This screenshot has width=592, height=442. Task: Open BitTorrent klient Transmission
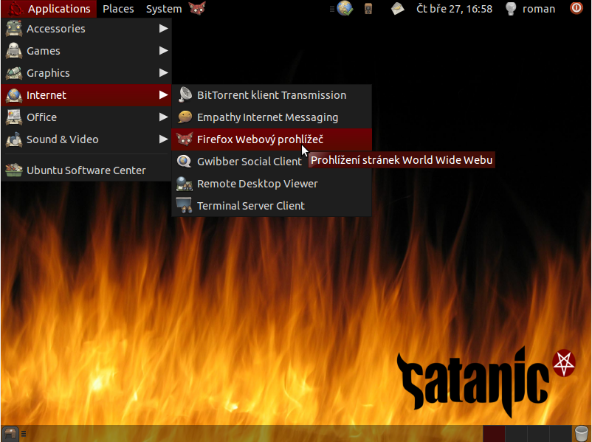click(271, 94)
